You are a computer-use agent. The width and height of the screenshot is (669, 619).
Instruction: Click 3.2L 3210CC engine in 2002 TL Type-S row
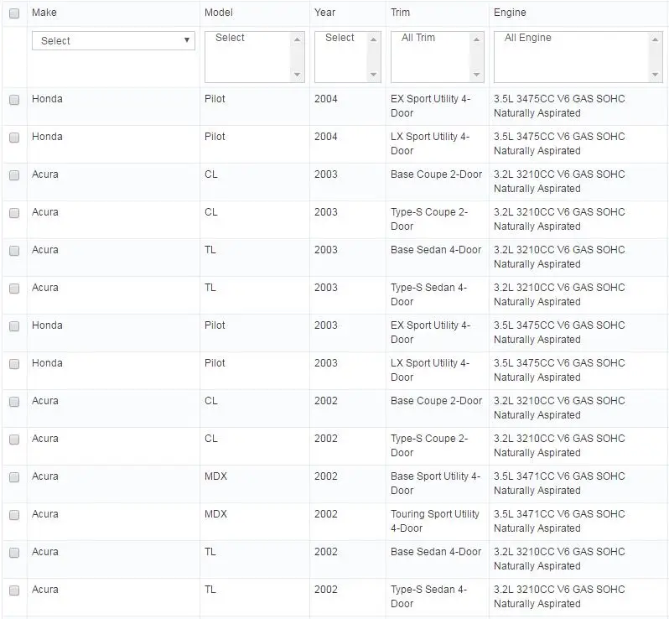coord(559,596)
